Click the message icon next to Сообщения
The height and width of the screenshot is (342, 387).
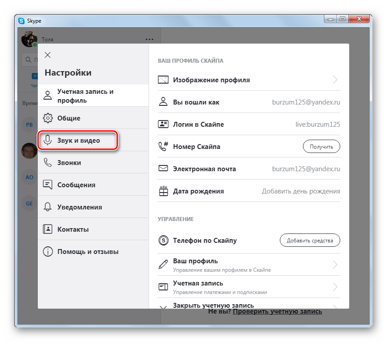point(48,185)
